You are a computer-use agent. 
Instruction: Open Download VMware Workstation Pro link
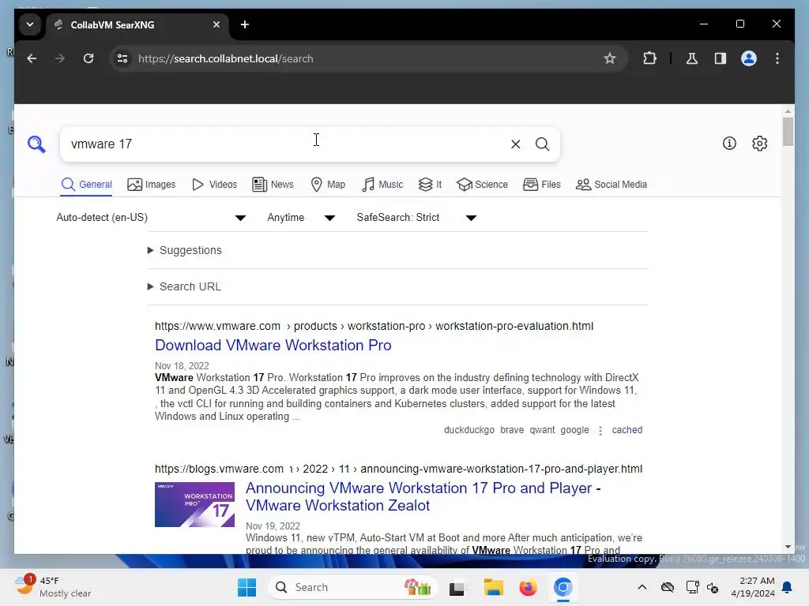tap(273, 346)
